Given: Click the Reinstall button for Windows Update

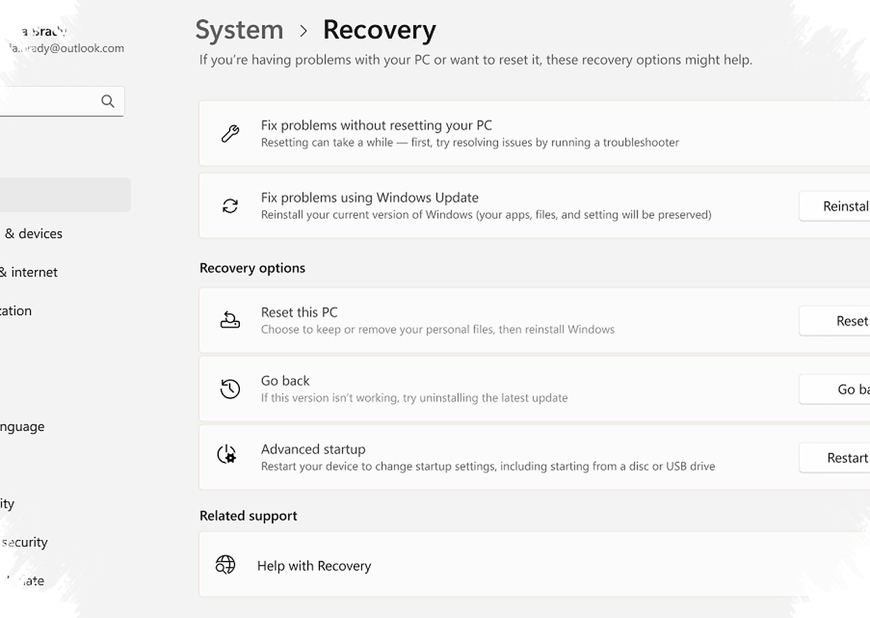Looking at the screenshot, I should coord(835,206).
